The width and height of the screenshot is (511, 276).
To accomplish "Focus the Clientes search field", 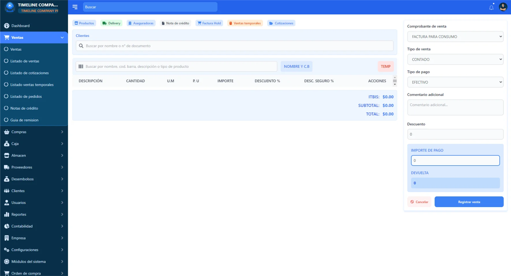I will (234, 46).
